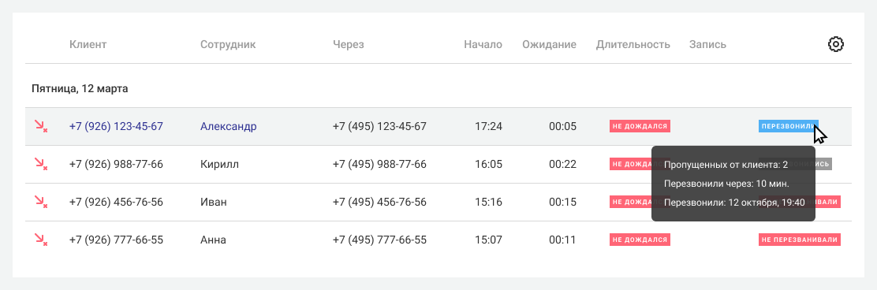Sort by Ожидание column header
Viewport: 877px width, 290px height.
coord(549,45)
